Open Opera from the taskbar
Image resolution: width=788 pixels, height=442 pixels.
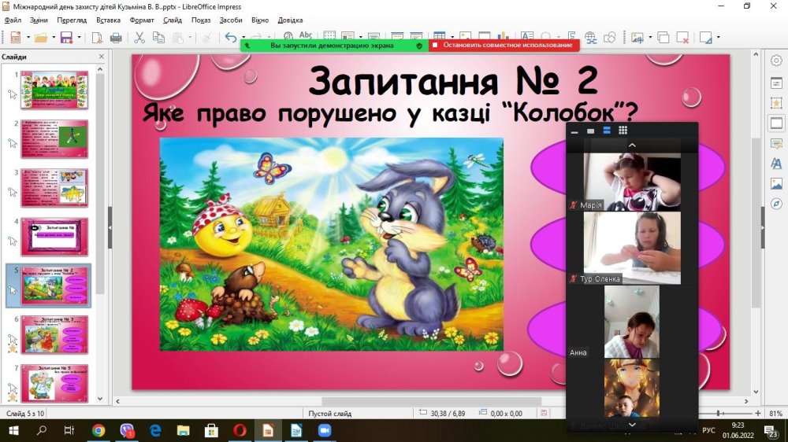click(240, 430)
